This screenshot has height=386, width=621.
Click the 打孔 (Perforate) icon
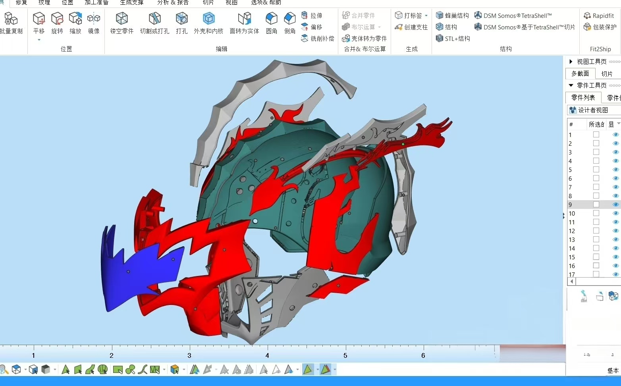coord(182,19)
